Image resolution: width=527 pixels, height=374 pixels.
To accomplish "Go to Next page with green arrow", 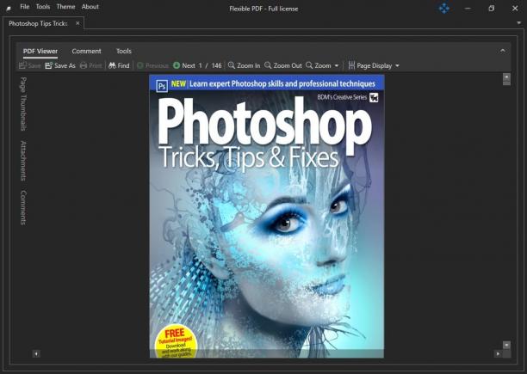I will tap(177, 65).
